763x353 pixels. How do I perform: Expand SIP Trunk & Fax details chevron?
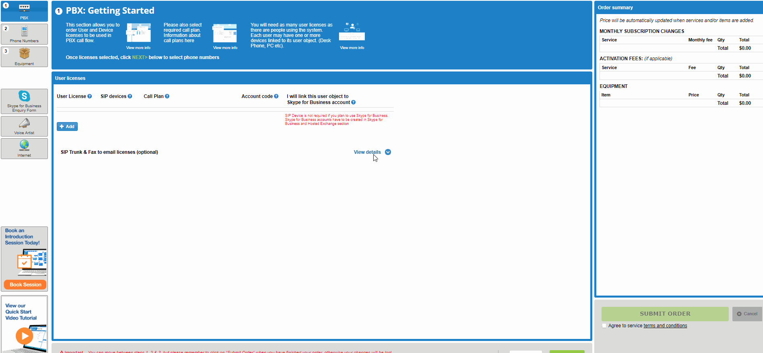pyautogui.click(x=388, y=152)
